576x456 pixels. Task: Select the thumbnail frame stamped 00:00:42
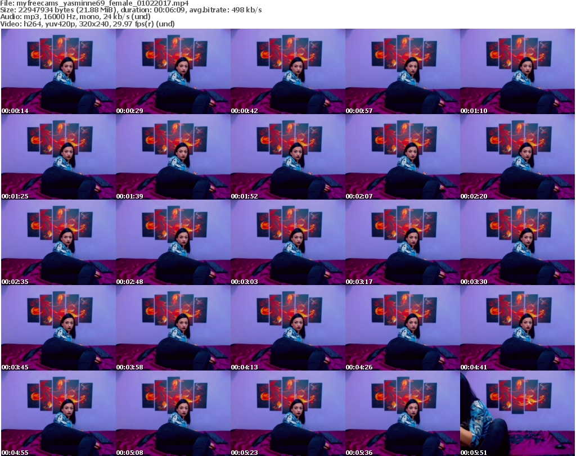(x=287, y=71)
